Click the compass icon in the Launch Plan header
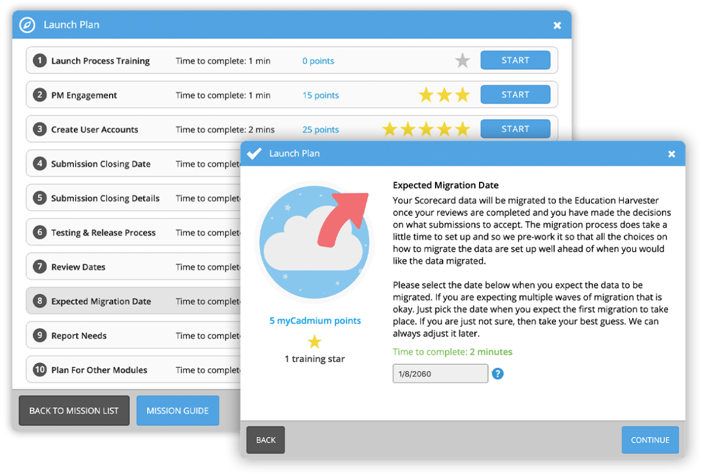 pyautogui.click(x=27, y=24)
